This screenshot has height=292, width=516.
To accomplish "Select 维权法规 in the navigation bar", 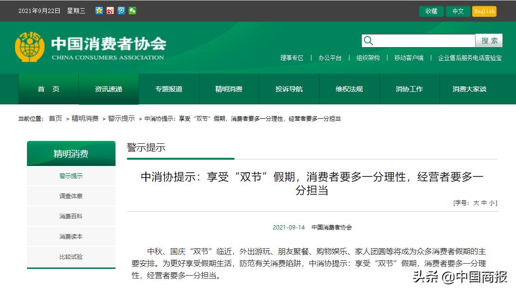I will pos(349,89).
